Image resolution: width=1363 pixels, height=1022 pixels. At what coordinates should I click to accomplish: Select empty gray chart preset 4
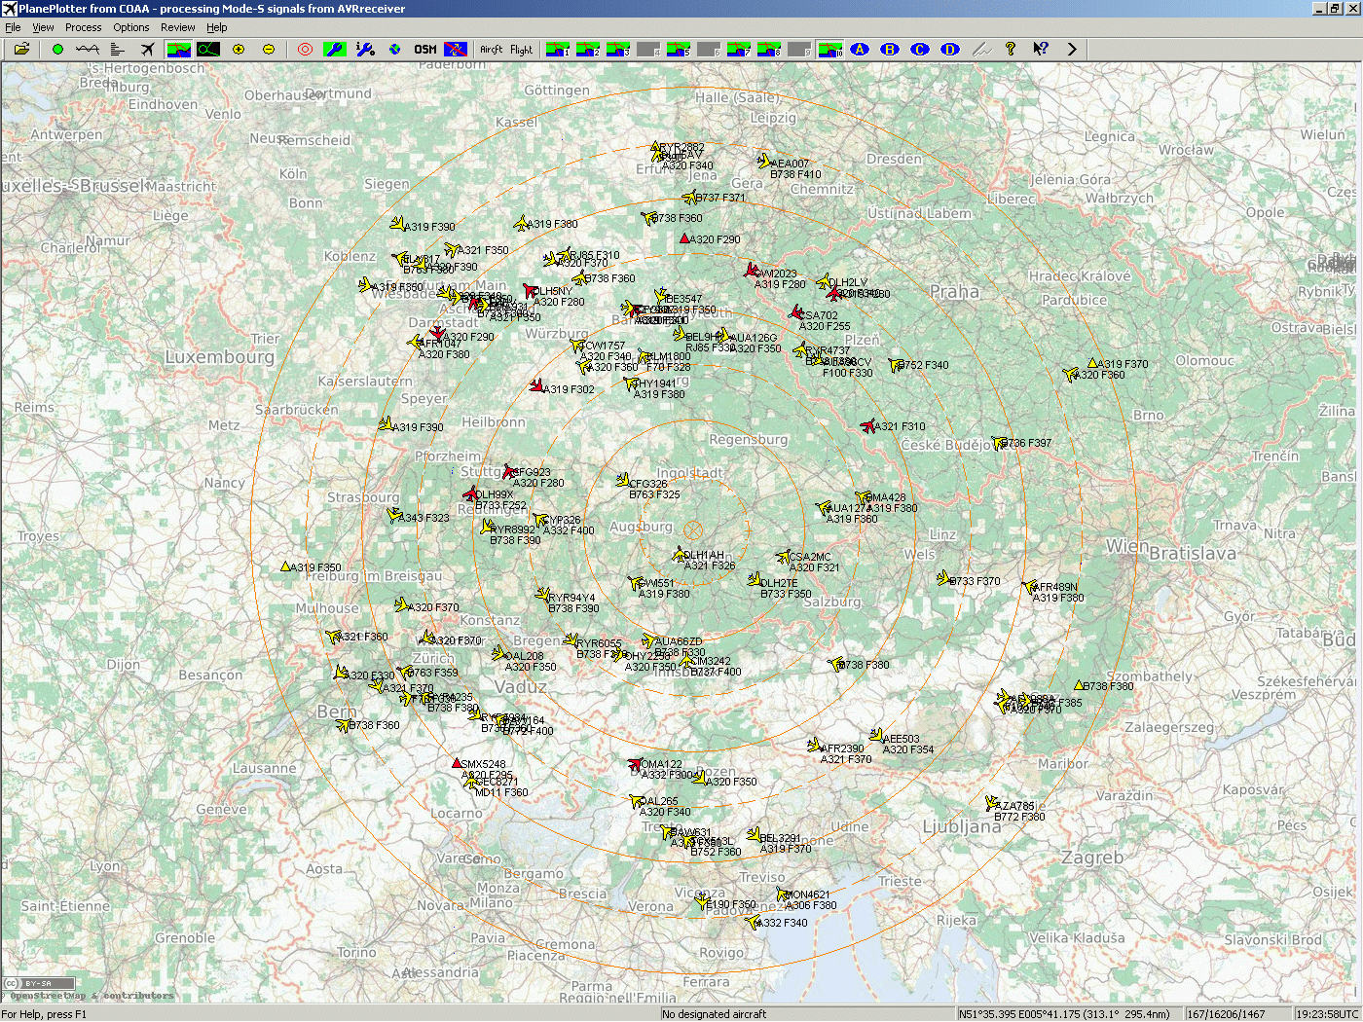click(x=648, y=49)
